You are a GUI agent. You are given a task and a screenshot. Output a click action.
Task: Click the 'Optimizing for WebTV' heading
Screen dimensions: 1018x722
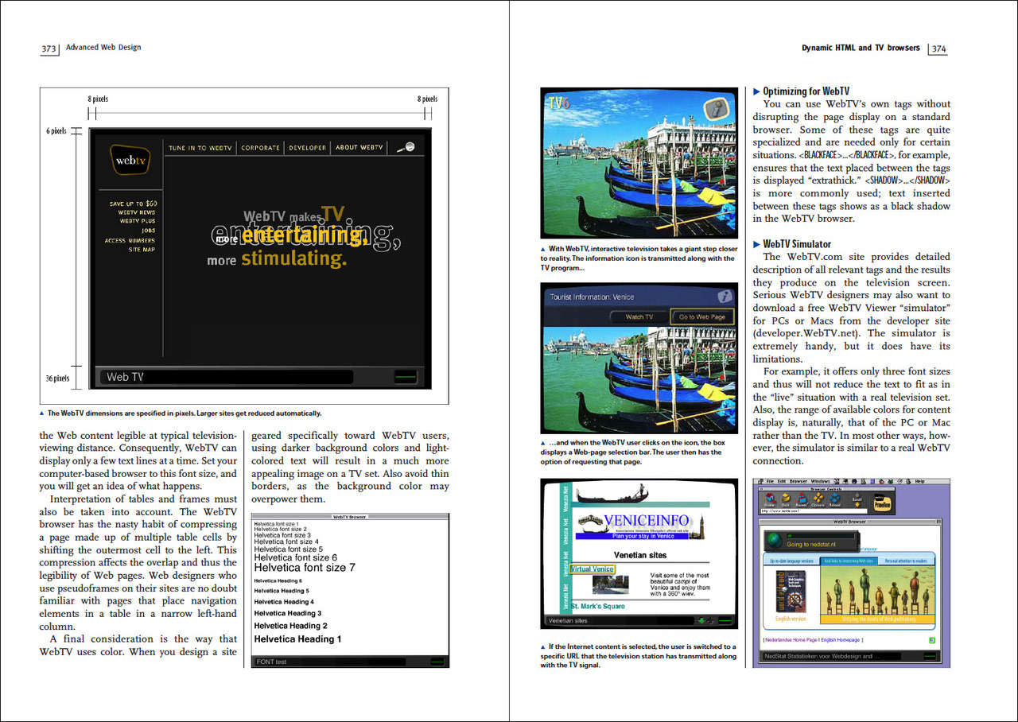806,91
